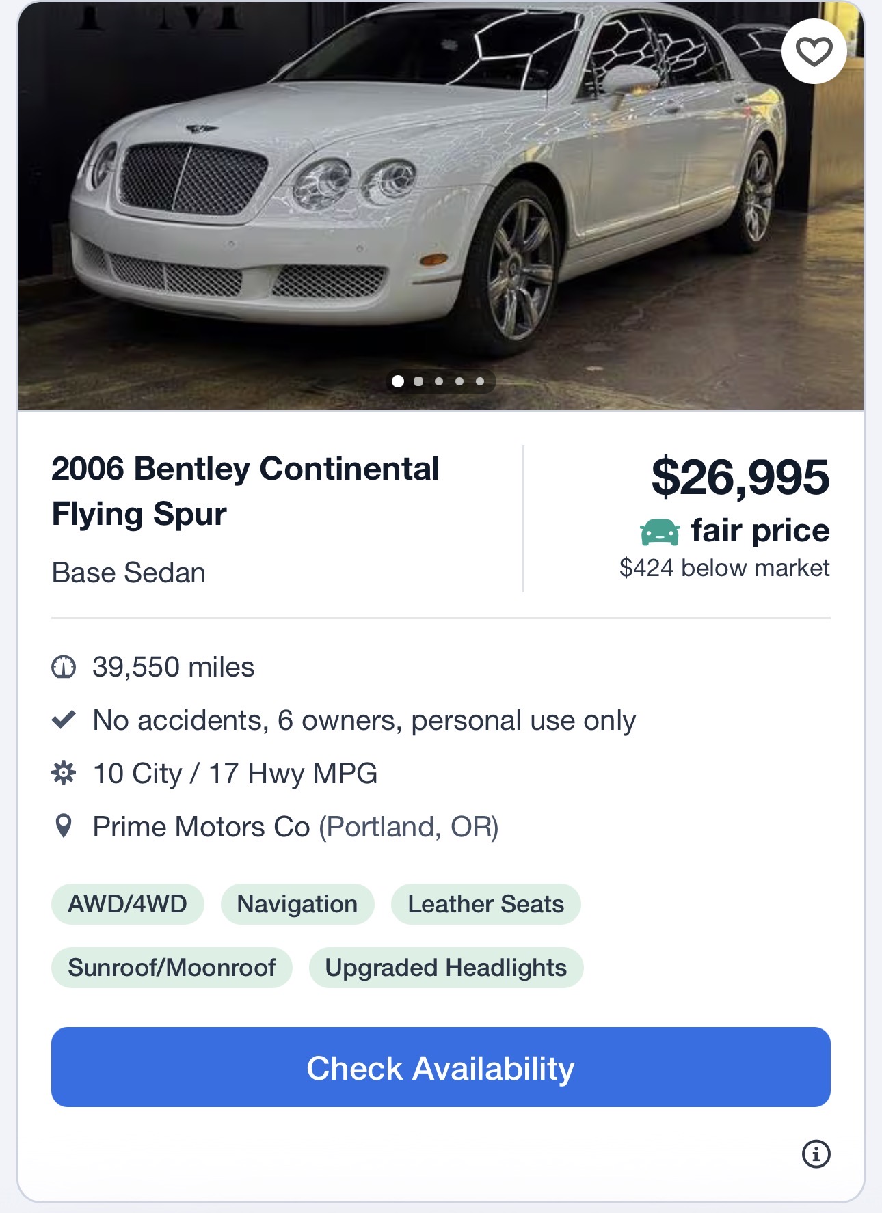The height and width of the screenshot is (1213, 882).
Task: Select the Leather Seats feature tag
Action: coord(485,904)
